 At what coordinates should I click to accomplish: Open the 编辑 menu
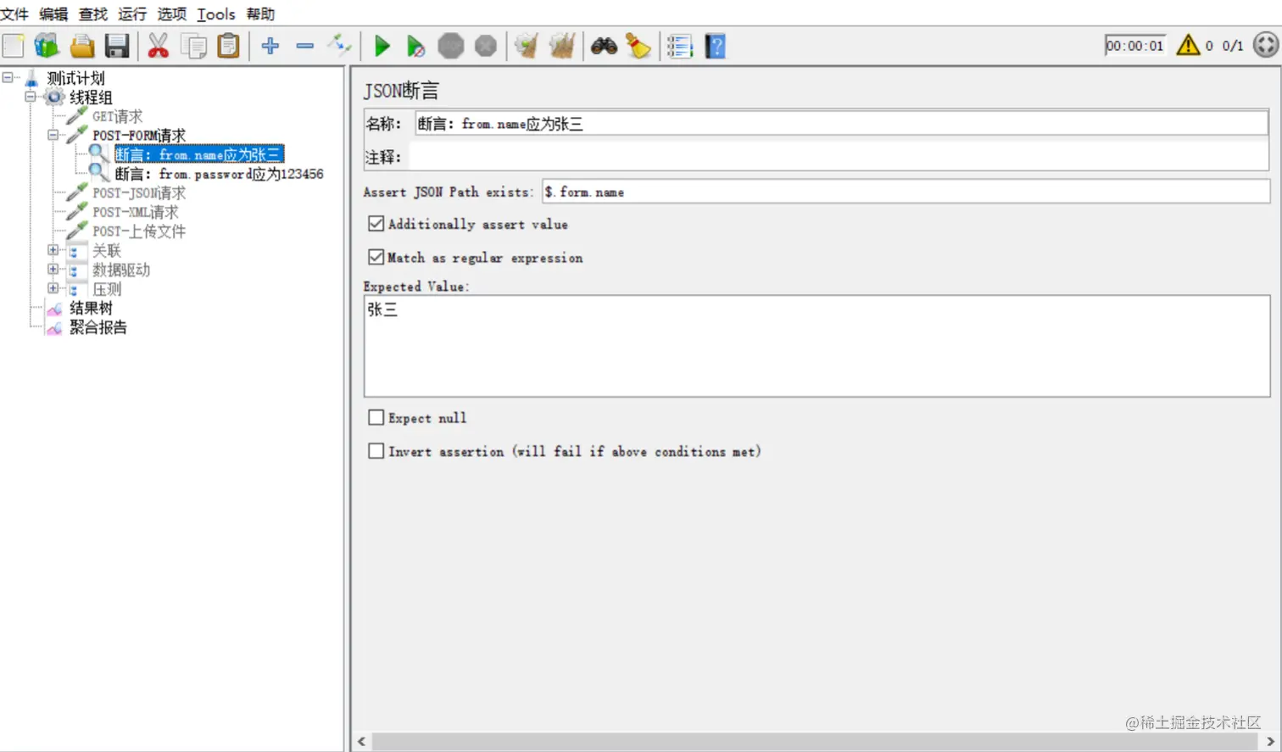pyautogui.click(x=53, y=14)
